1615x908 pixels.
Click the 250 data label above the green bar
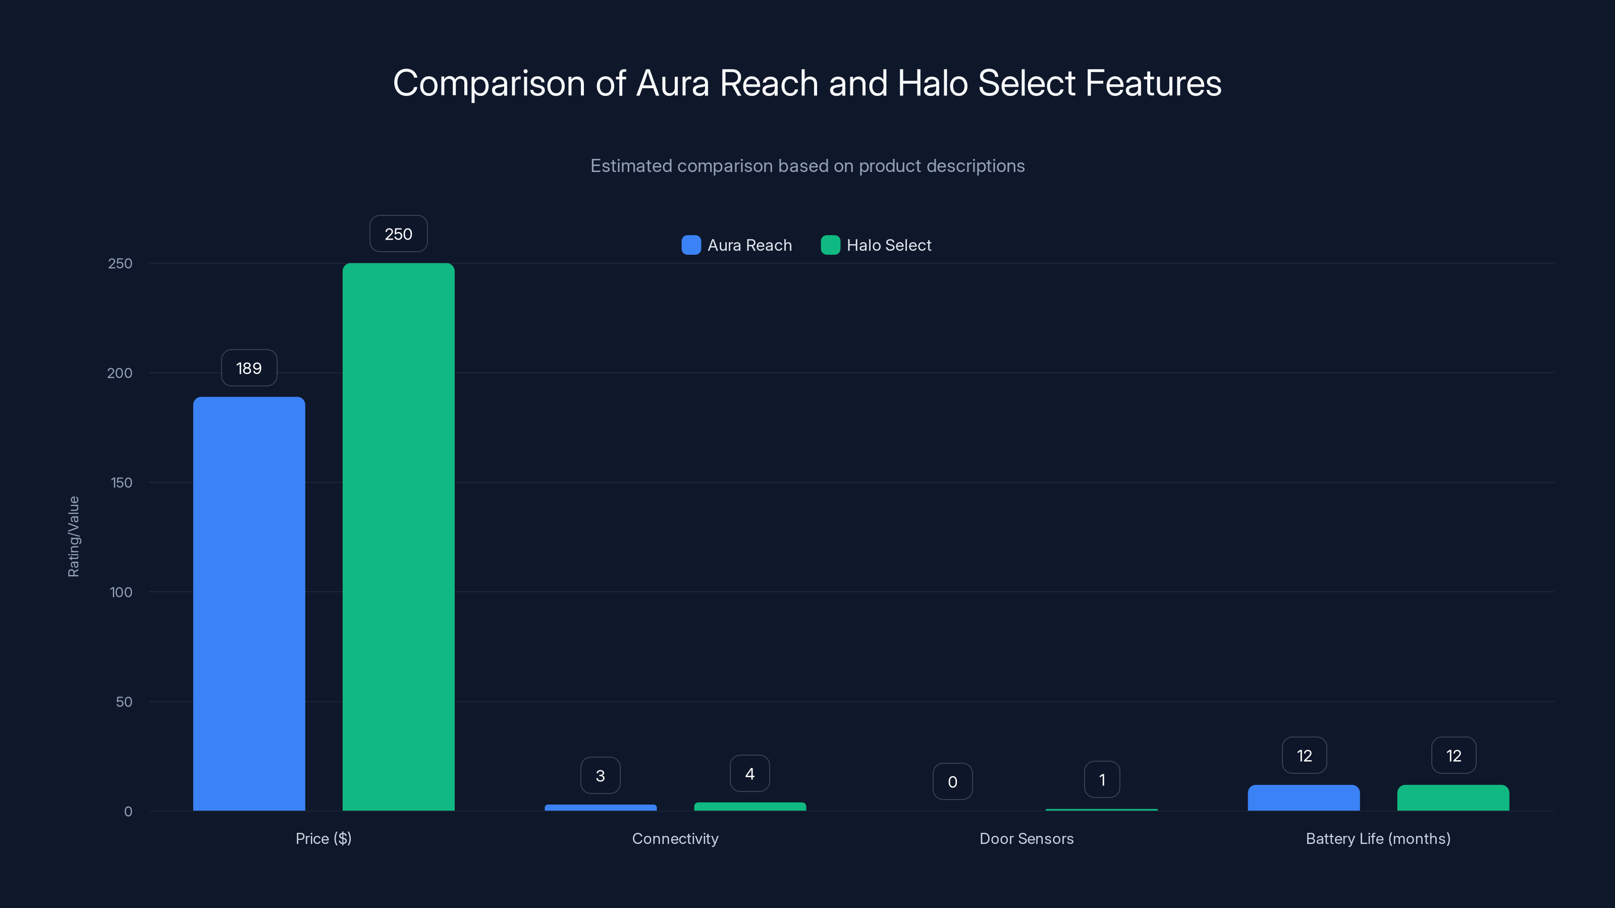(x=398, y=233)
